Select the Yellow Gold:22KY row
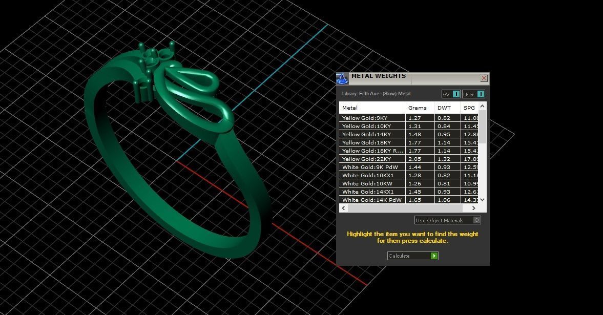 (409, 159)
